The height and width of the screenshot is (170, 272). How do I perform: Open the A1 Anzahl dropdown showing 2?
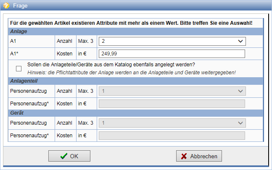click(172, 41)
